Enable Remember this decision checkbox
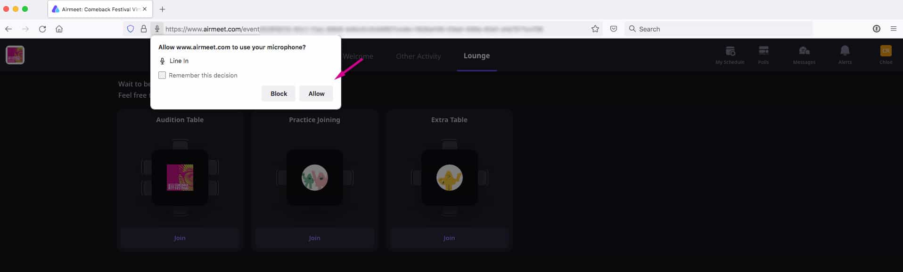 click(162, 75)
